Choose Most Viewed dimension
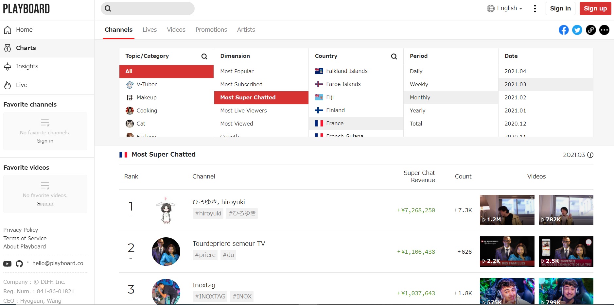The height and width of the screenshot is (305, 614). coord(261,124)
